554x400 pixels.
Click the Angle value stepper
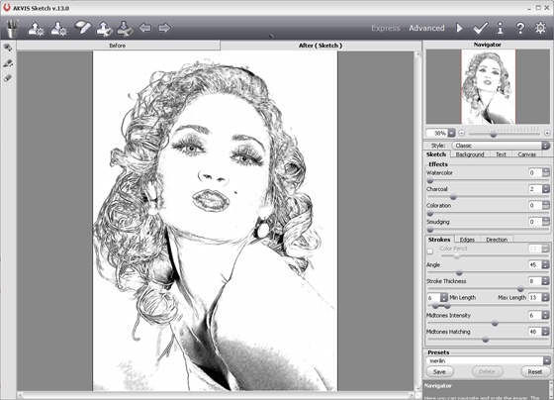click(x=546, y=264)
